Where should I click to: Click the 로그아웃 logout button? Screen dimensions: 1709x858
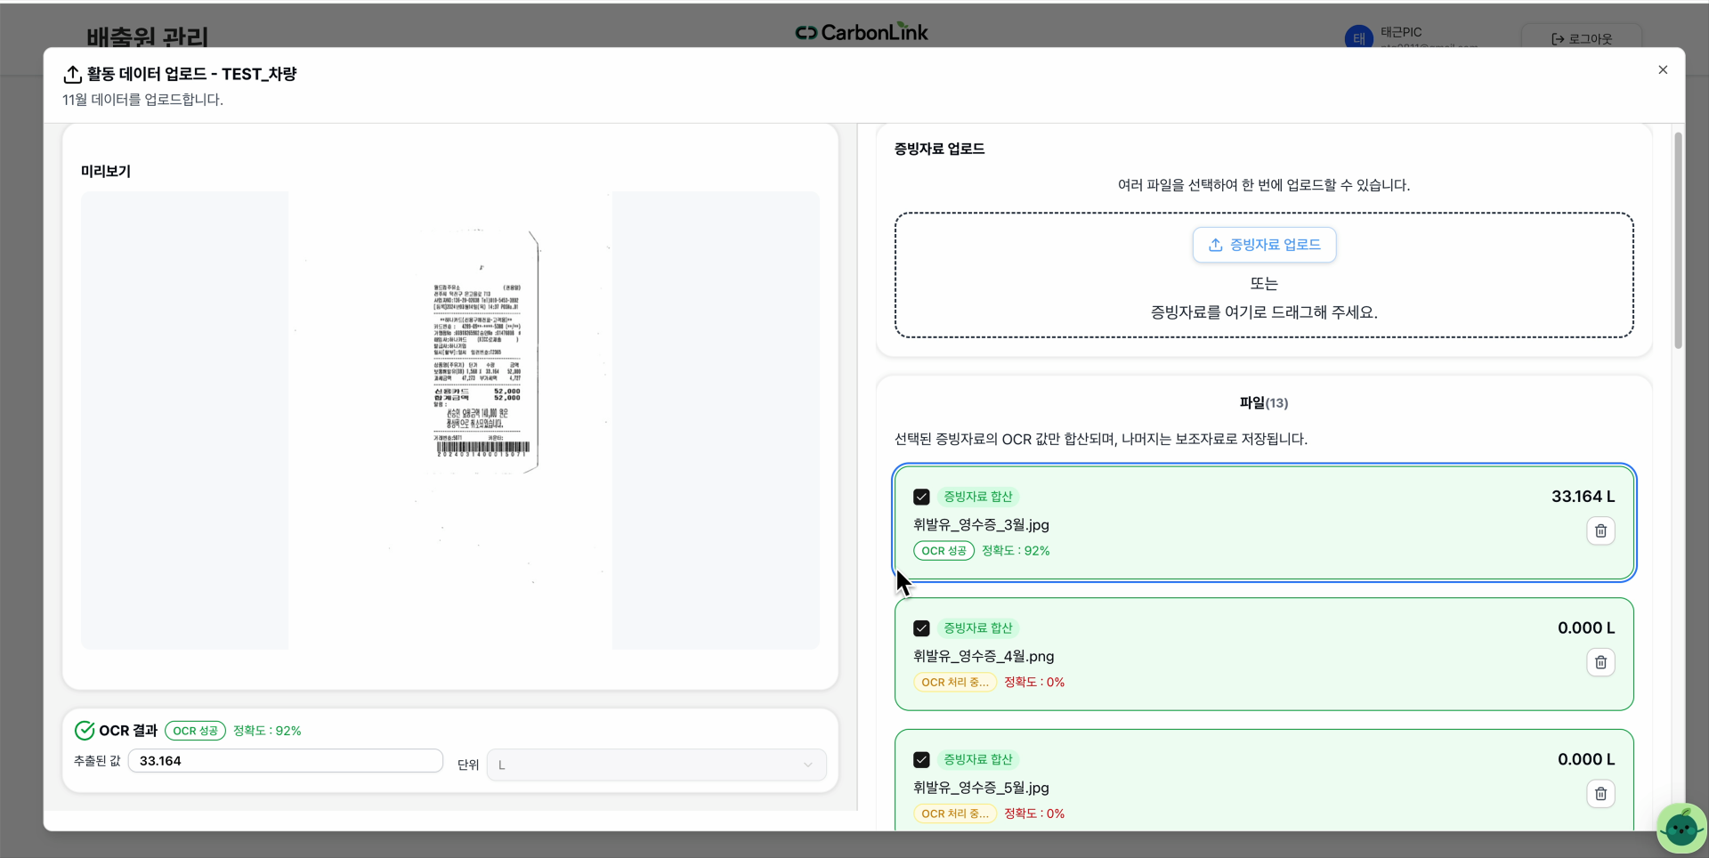click(1583, 38)
